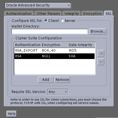This screenshot has height=118, width=118.
Task: Switch to the Other Params tab
Action: [48, 14]
